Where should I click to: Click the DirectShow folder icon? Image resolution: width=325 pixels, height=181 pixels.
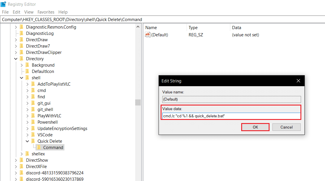22,160
